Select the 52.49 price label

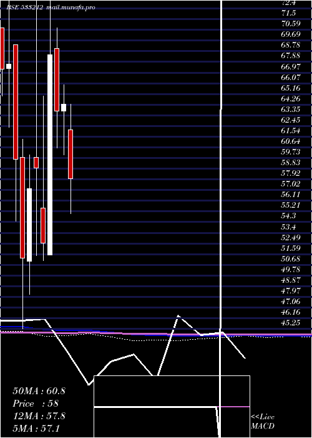tap(291, 237)
